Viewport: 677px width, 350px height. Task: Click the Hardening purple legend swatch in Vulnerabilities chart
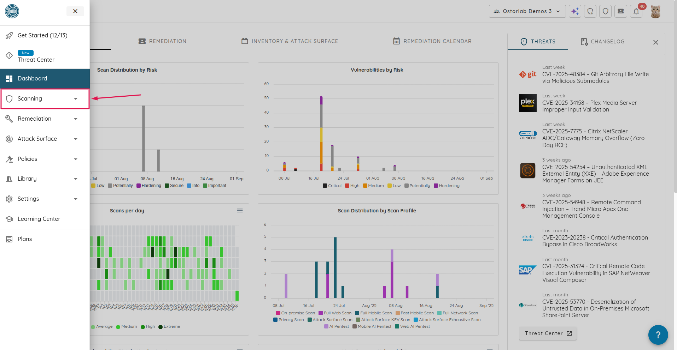(x=436, y=186)
